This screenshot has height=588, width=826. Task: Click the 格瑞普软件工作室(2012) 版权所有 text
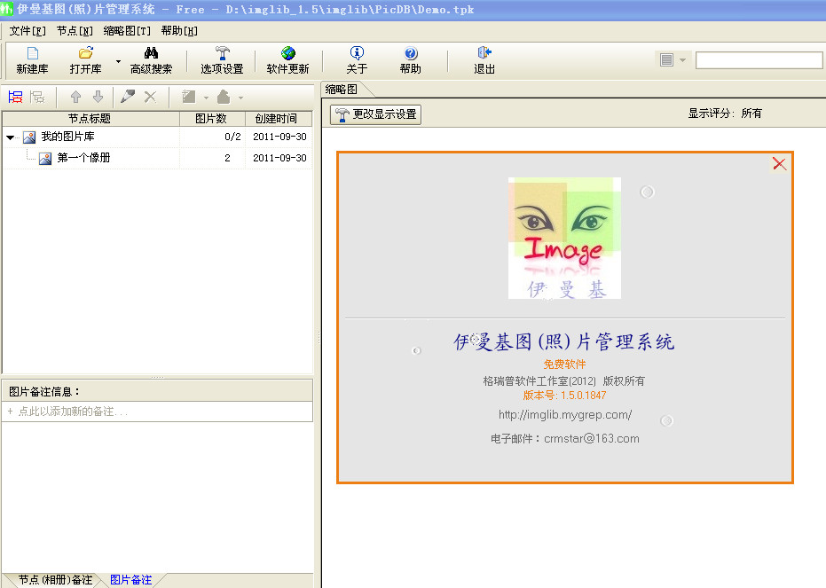click(563, 381)
